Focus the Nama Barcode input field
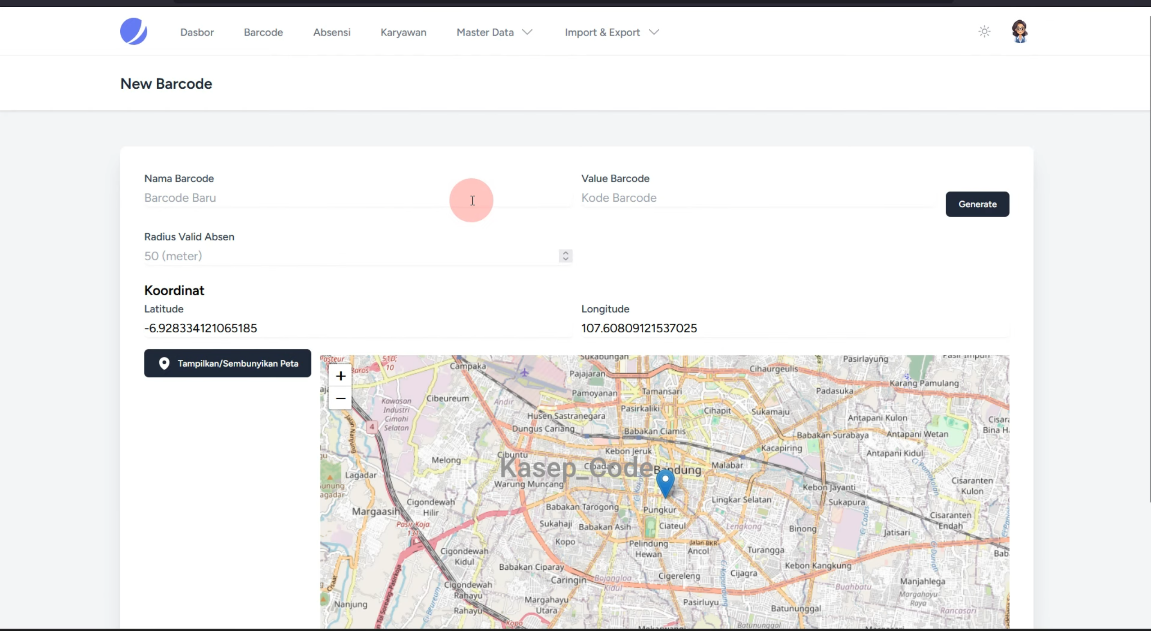This screenshot has width=1151, height=631. 358,198
